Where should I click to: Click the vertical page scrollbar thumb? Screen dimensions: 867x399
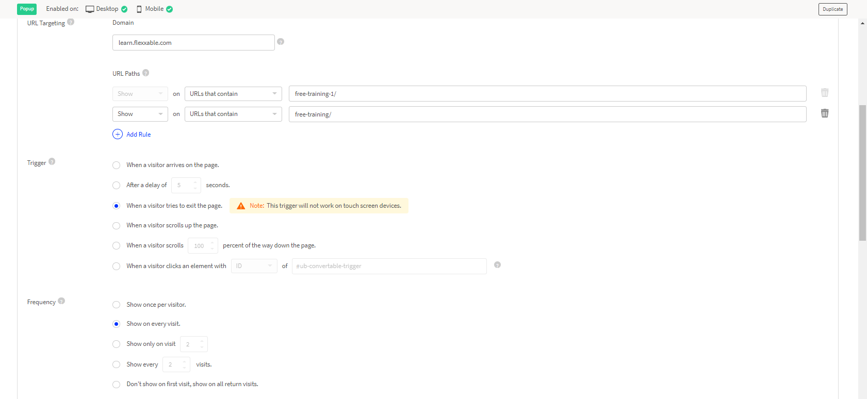click(862, 173)
